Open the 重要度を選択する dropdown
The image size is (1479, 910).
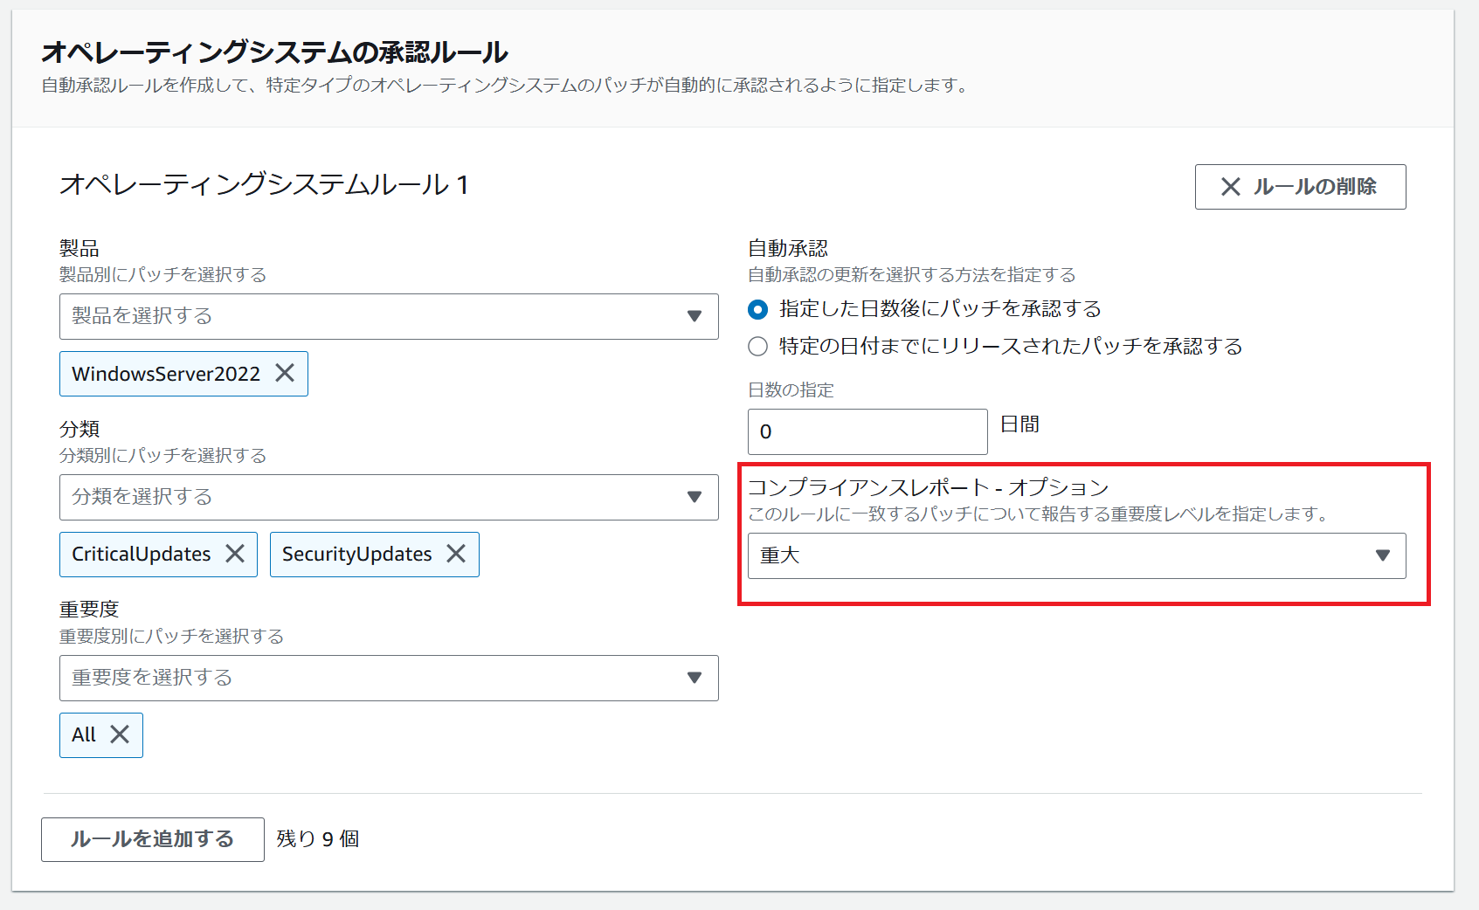pyautogui.click(x=376, y=678)
